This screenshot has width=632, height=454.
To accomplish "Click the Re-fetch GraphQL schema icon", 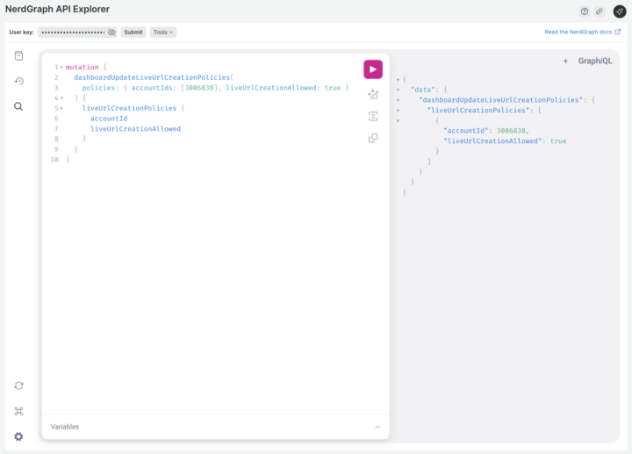I will click(x=18, y=386).
